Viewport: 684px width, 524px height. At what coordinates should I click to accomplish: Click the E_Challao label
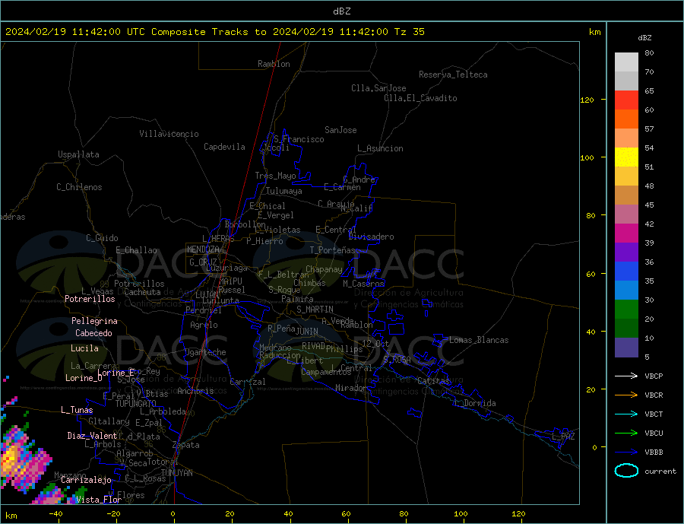point(137,251)
